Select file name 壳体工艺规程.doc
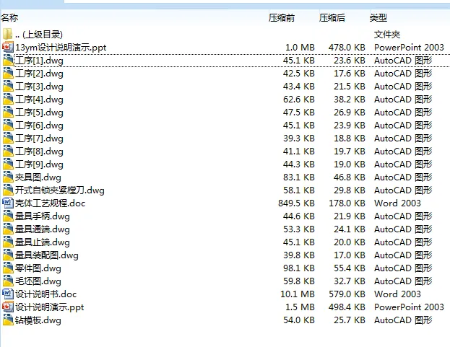Viewport: 450px width, 347px height. pyautogui.click(x=51, y=203)
